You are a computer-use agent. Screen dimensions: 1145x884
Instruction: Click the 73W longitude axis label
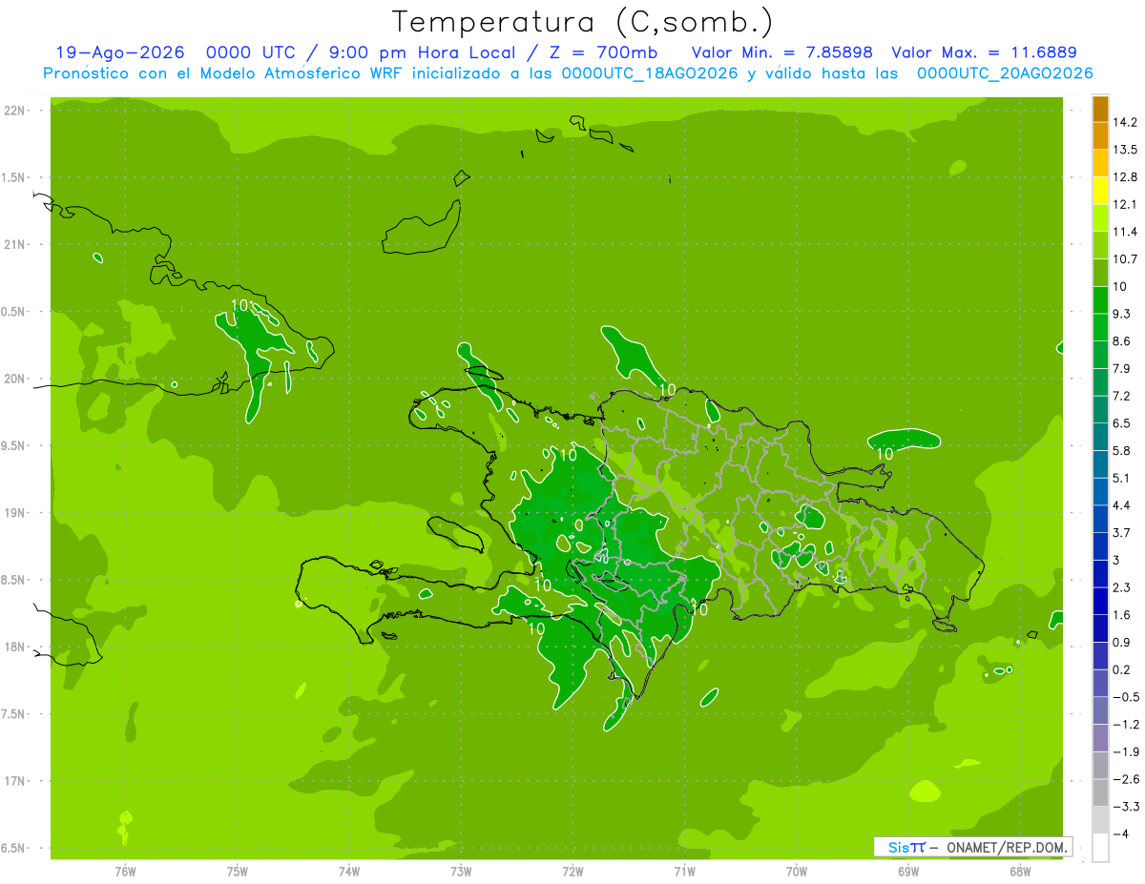pos(461,872)
